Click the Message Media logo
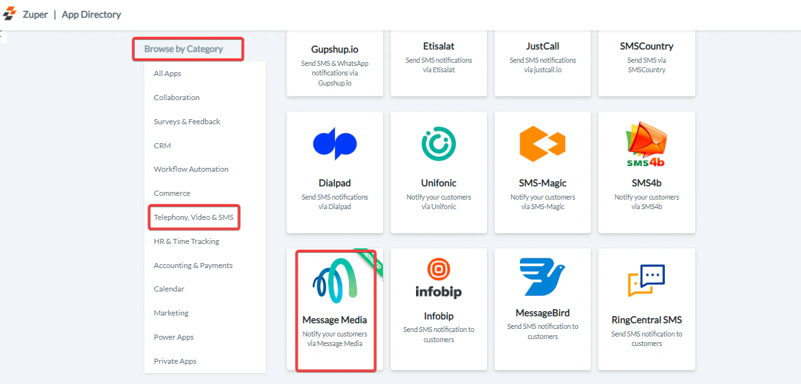801x384 pixels. coord(335,281)
